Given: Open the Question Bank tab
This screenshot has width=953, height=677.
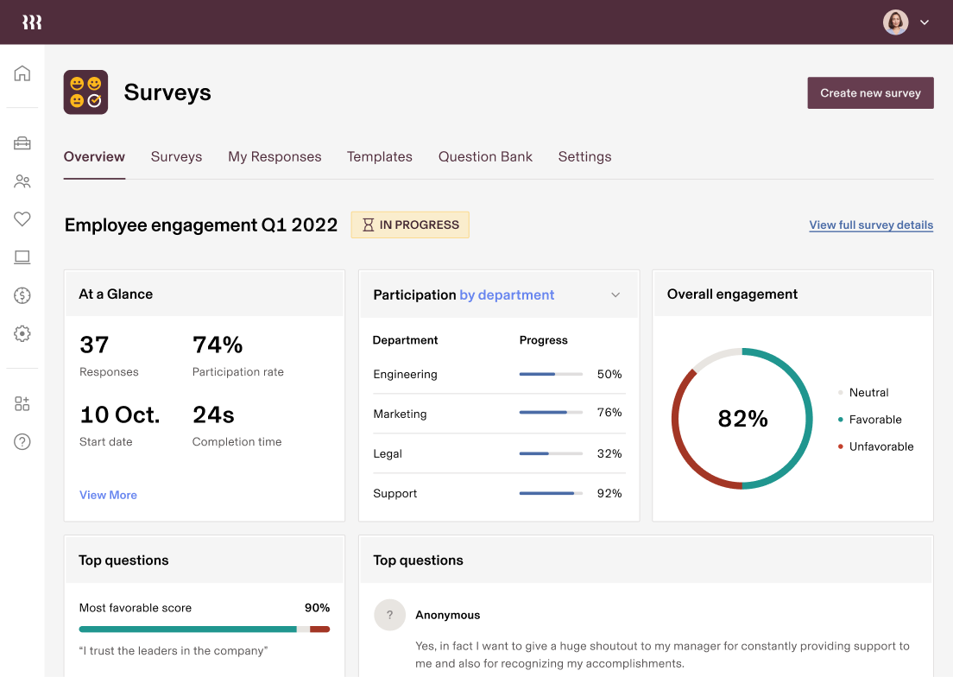Looking at the screenshot, I should [485, 156].
